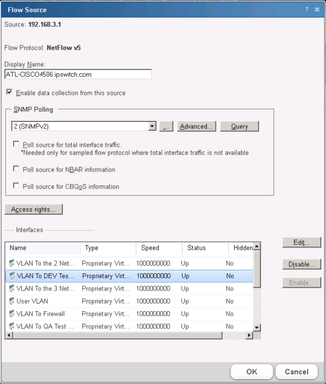Click the VLAN To the 2 Net interface icon

11,263
